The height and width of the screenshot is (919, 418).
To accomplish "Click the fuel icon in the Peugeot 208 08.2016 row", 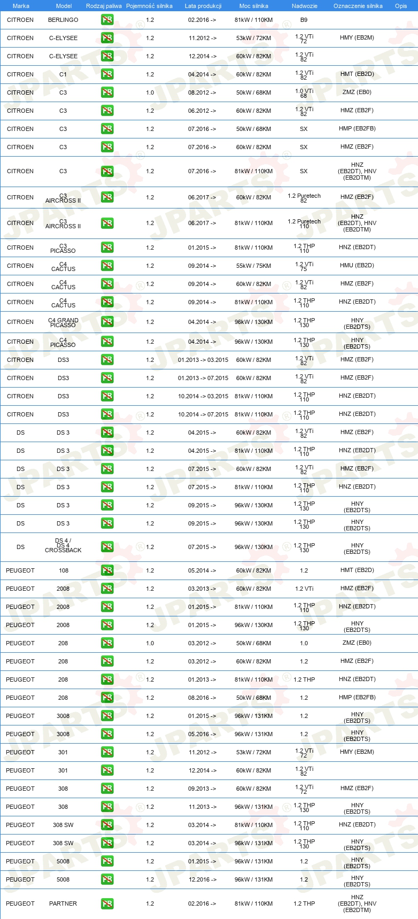I will point(107,698).
